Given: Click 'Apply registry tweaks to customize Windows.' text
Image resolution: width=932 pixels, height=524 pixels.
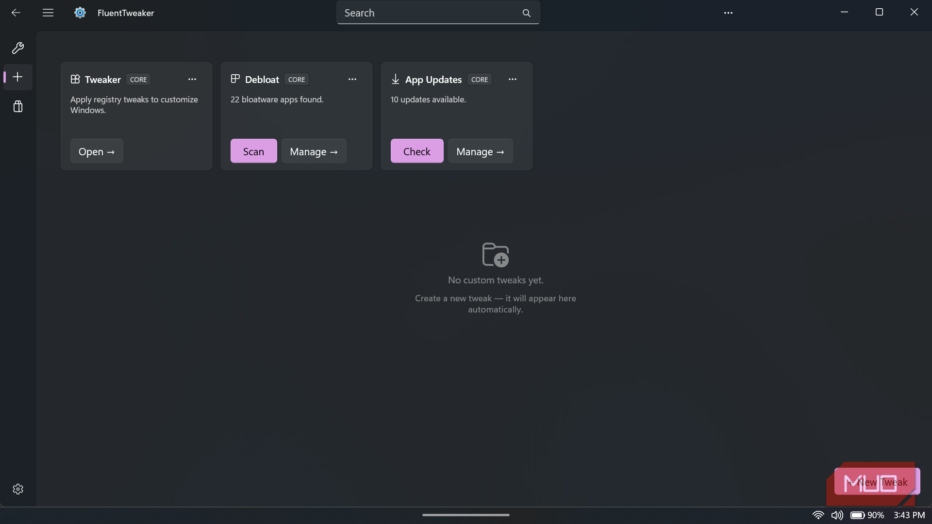Looking at the screenshot, I should (134, 105).
